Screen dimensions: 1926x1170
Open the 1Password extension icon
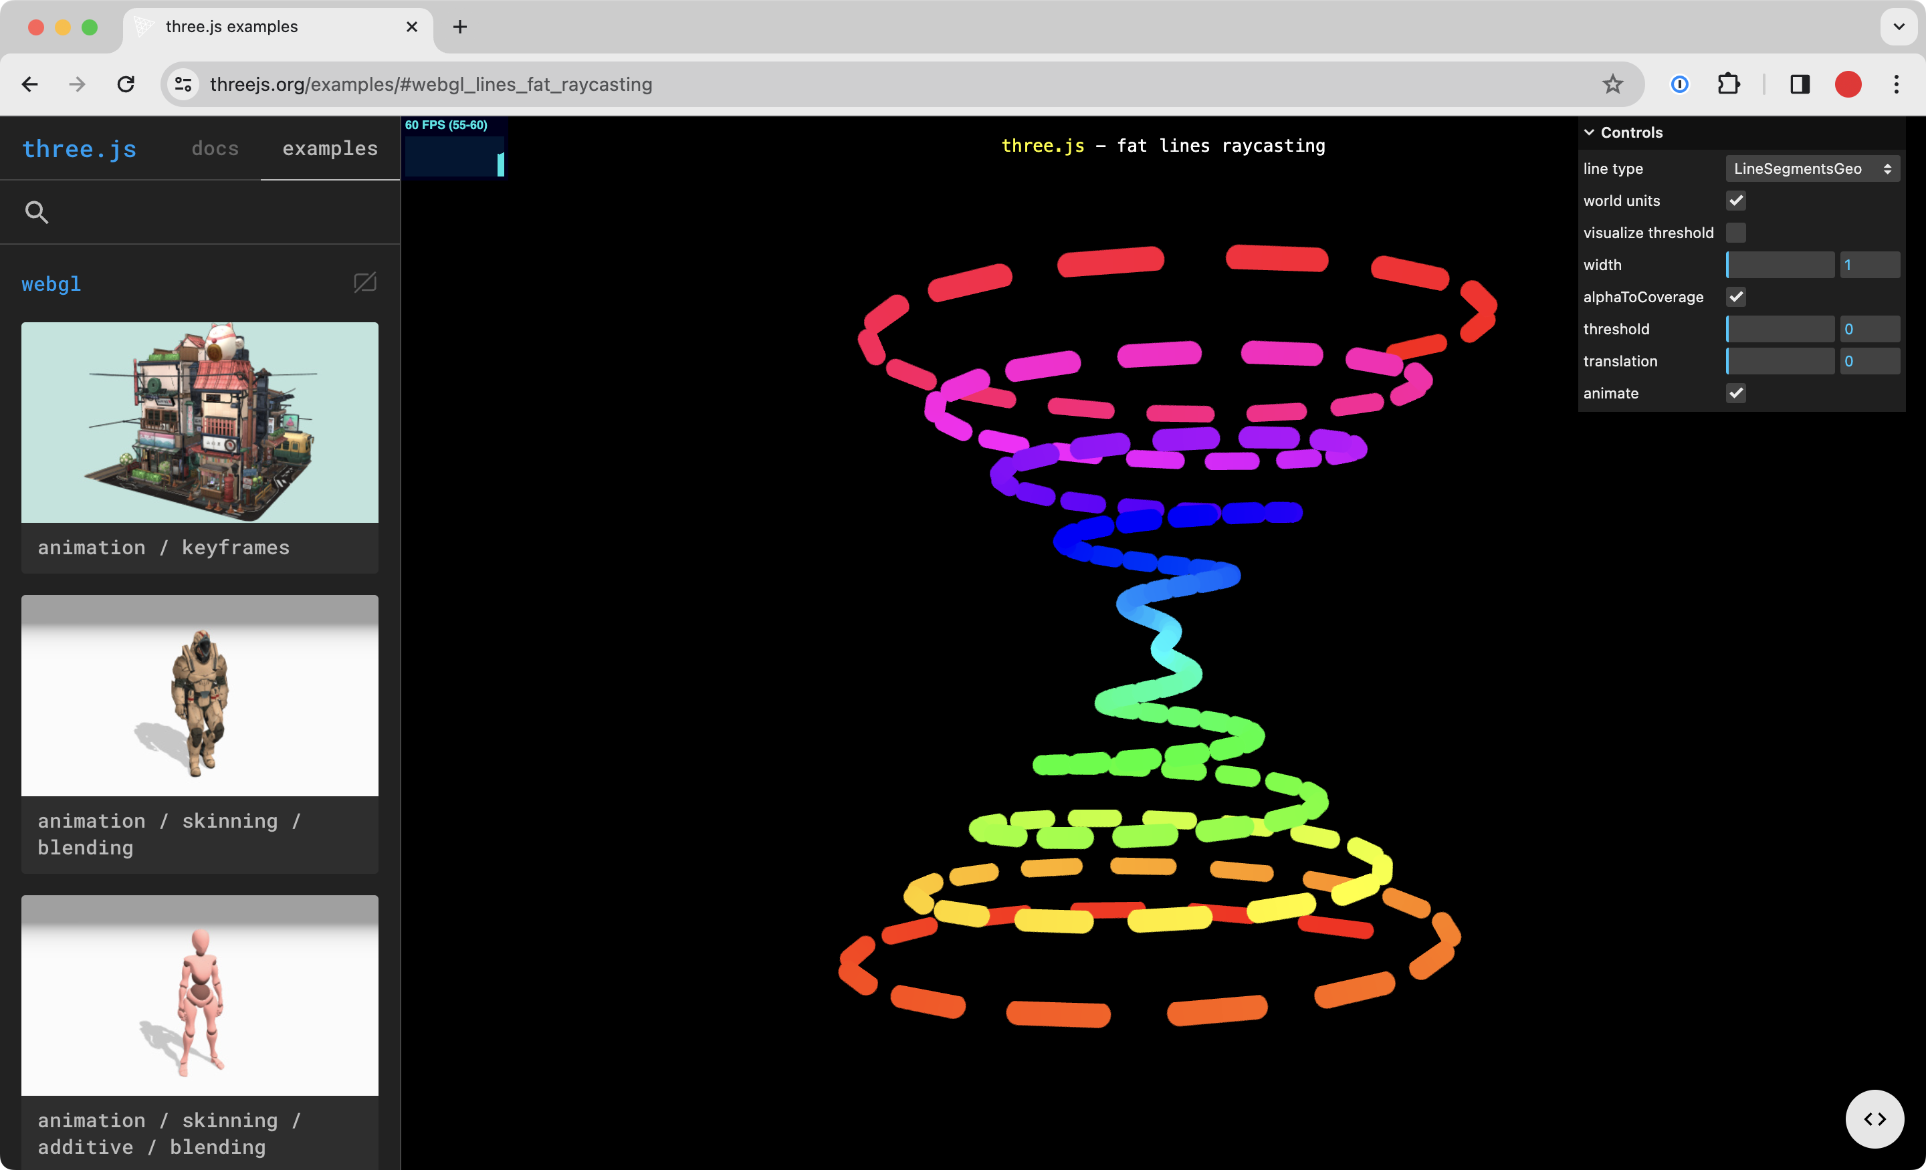point(1679,84)
